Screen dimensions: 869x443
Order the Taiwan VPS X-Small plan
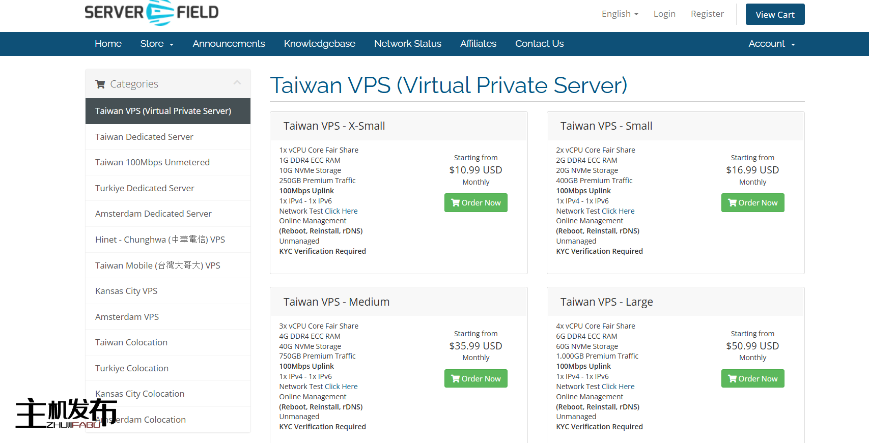(x=475, y=202)
